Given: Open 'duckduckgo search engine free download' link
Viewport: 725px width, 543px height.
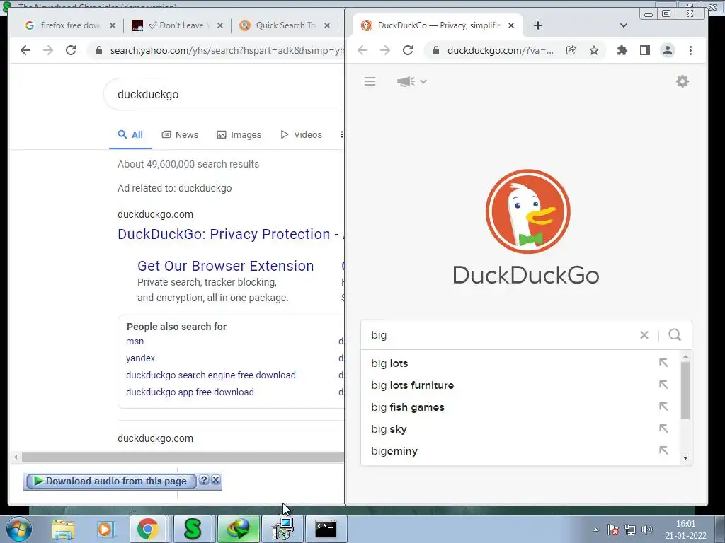Looking at the screenshot, I should click(211, 375).
